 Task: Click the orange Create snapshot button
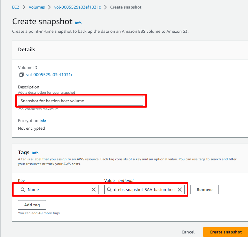point(225,232)
